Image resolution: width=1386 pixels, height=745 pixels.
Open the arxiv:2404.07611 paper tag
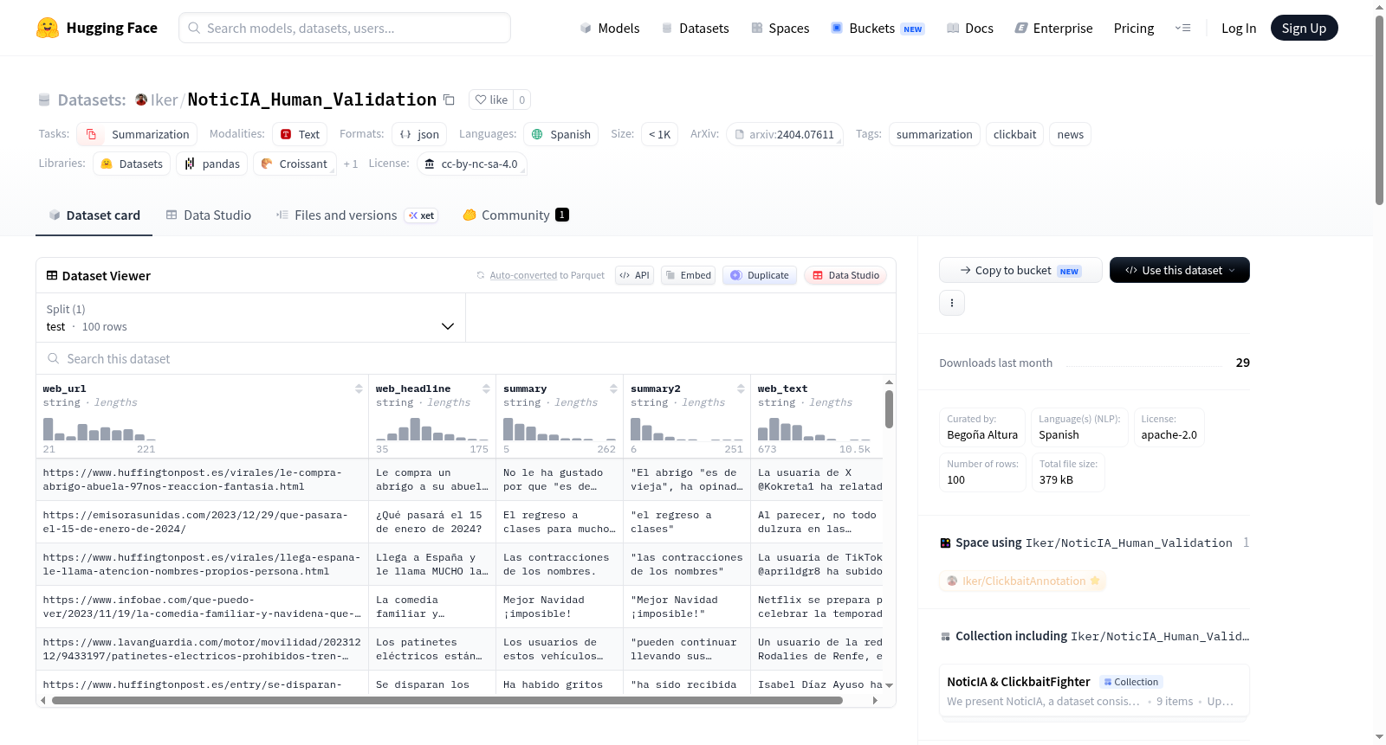tap(785, 134)
